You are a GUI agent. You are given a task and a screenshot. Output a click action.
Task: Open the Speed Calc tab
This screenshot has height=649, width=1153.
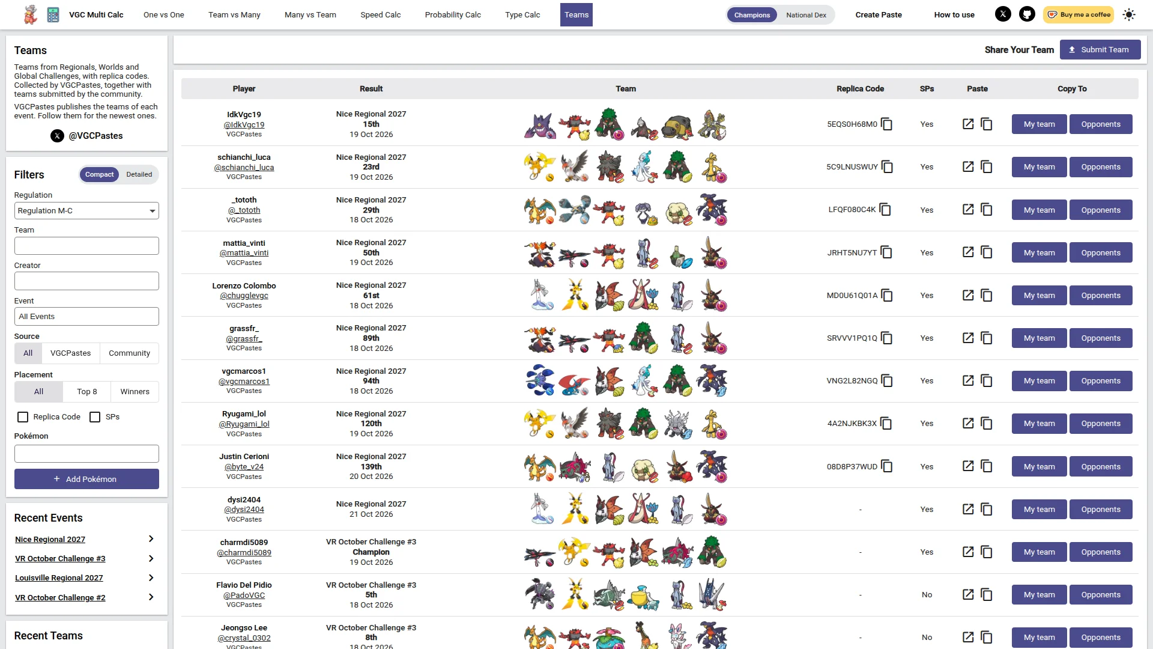click(x=380, y=15)
